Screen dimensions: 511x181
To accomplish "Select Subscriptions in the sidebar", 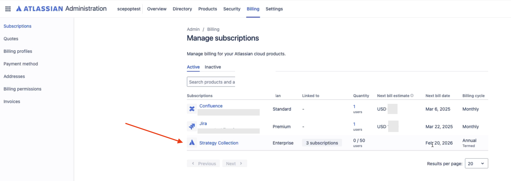I will tap(18, 26).
